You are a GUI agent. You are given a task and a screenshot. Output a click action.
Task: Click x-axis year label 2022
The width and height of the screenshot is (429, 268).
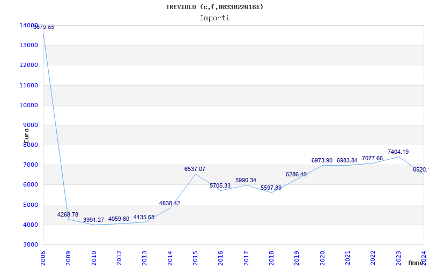pos(373,258)
